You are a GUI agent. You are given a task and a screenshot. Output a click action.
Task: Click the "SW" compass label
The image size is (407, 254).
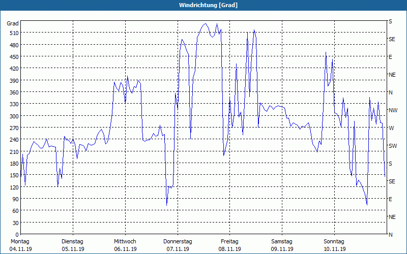coord(393,146)
